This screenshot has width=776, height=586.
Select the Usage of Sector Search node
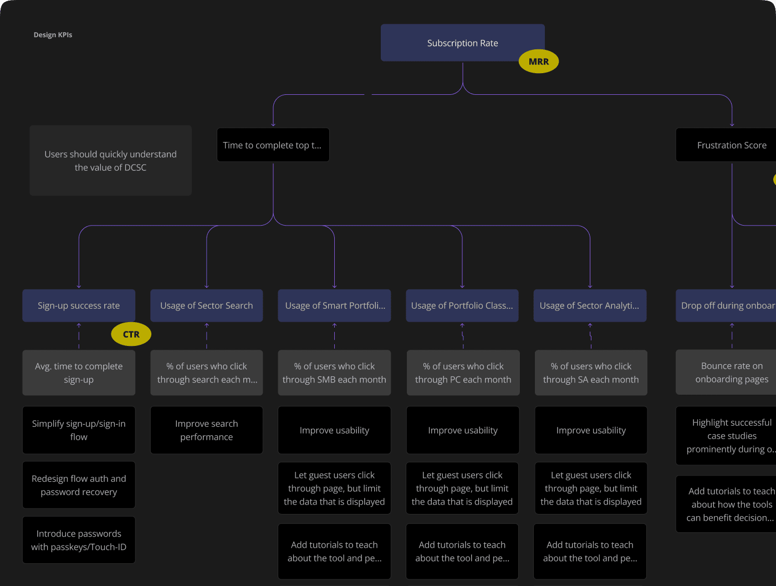click(x=207, y=305)
